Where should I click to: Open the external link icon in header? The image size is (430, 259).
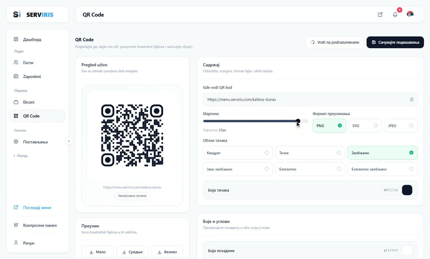[380, 14]
